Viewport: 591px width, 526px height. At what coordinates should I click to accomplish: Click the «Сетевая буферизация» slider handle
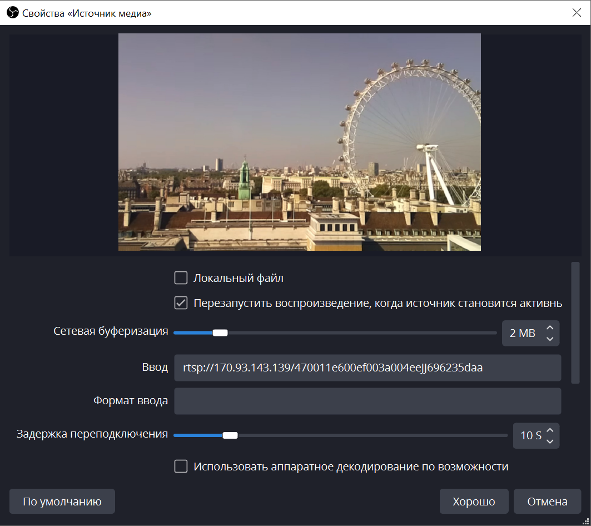(220, 333)
